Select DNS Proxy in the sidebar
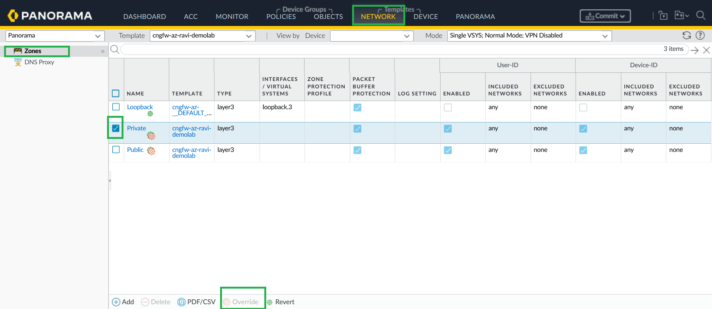 (x=39, y=62)
